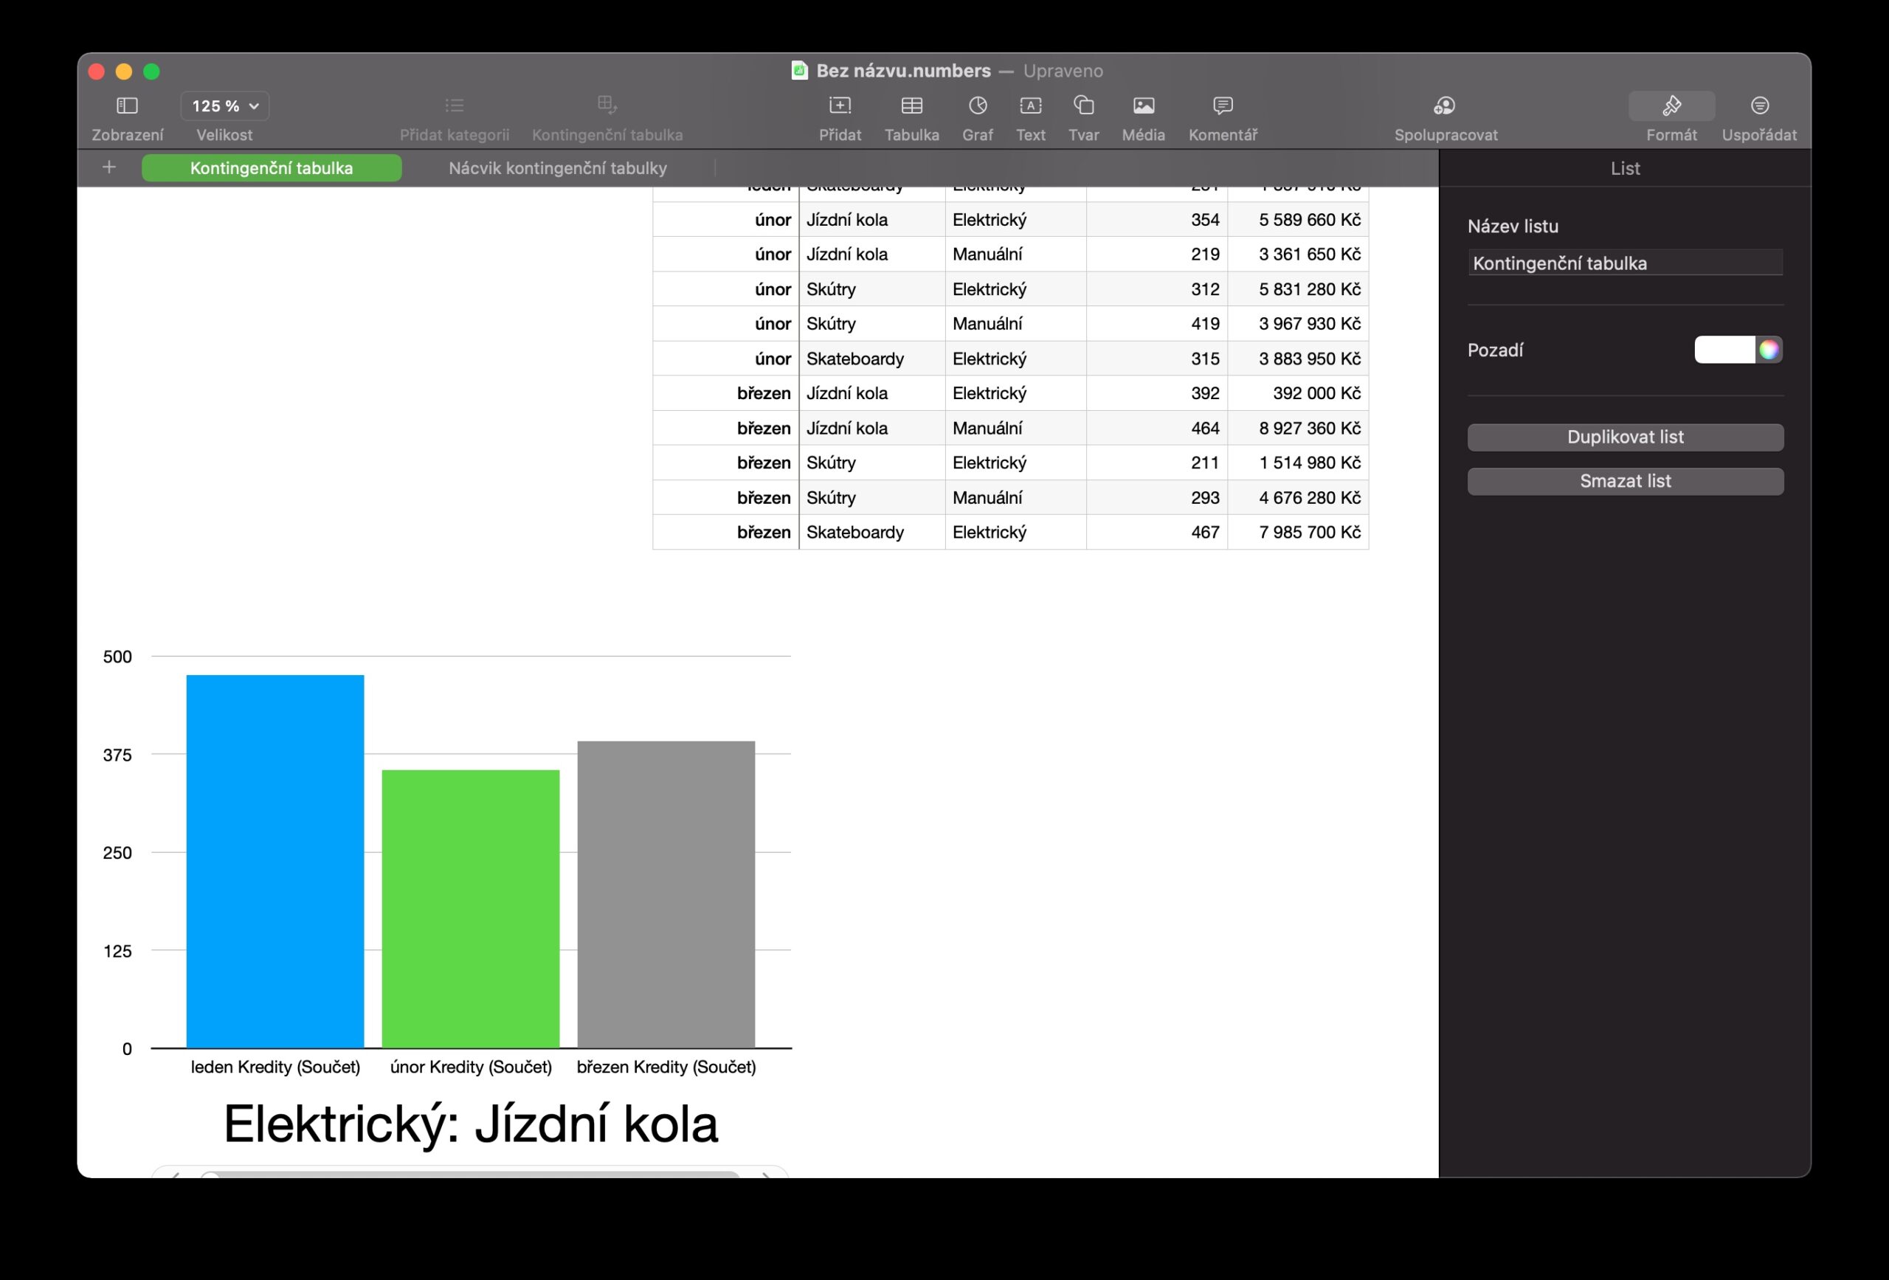Open the 125 % zoom dropdown
Image resolution: width=1889 pixels, height=1280 pixels.
(224, 105)
